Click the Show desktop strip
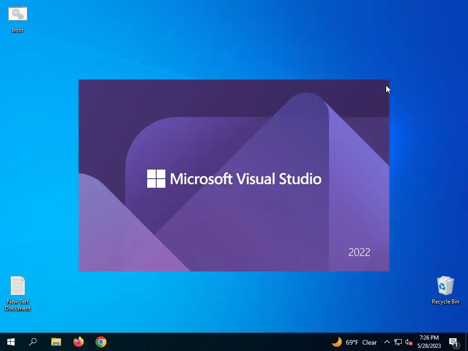 [x=467, y=342]
